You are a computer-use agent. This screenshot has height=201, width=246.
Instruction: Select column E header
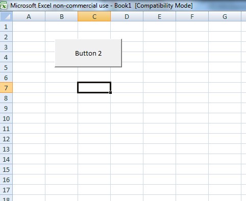[160, 16]
